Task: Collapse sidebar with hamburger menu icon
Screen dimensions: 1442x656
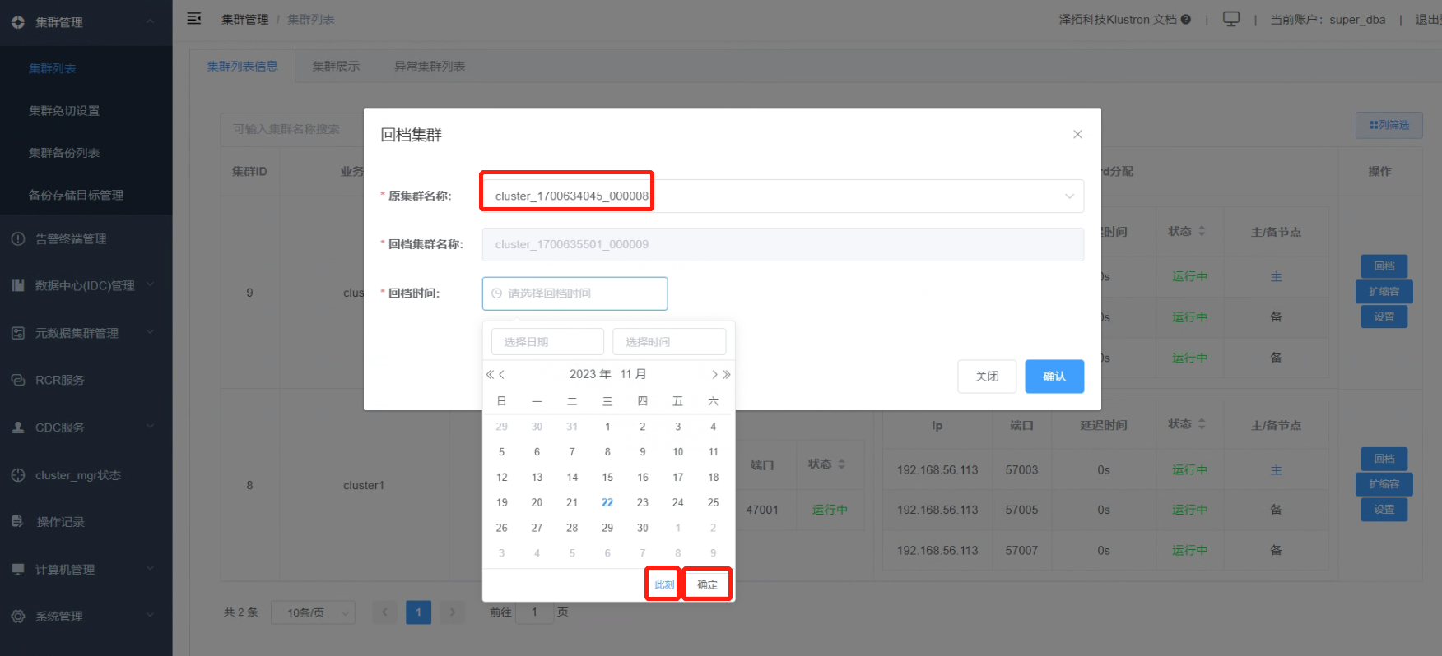Action: tap(194, 18)
